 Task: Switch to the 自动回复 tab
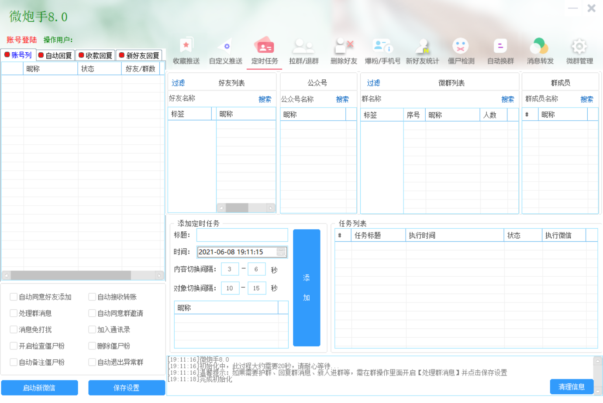pyautogui.click(x=55, y=55)
